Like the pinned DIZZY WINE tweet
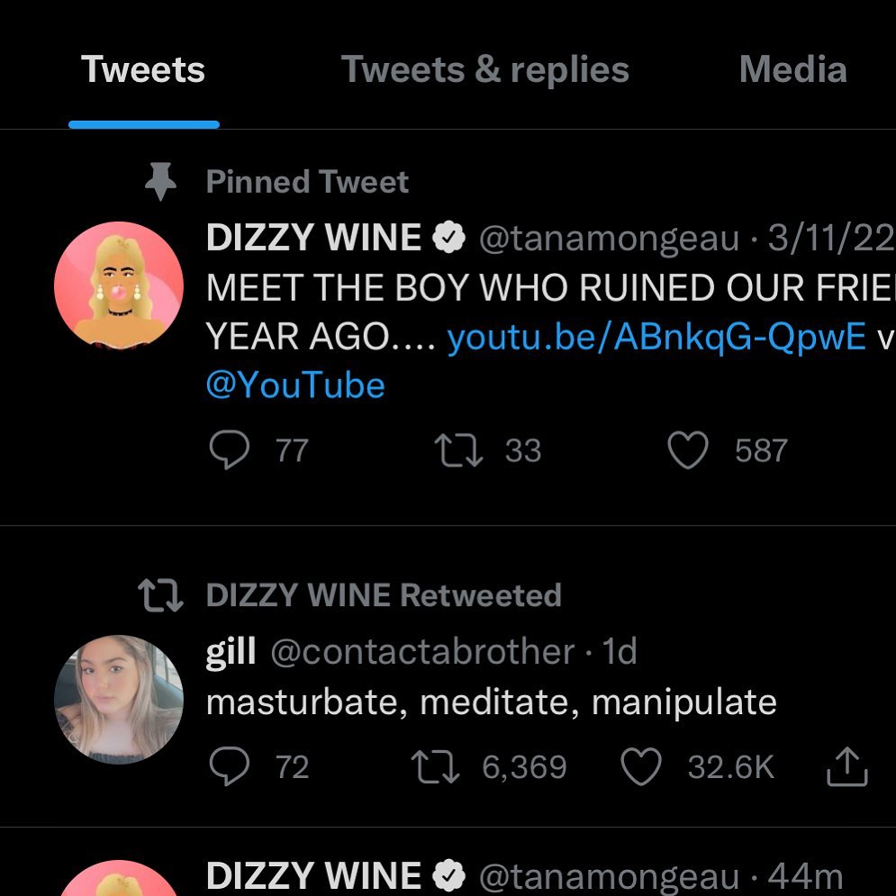Image resolution: width=896 pixels, height=896 pixels. coord(688,450)
